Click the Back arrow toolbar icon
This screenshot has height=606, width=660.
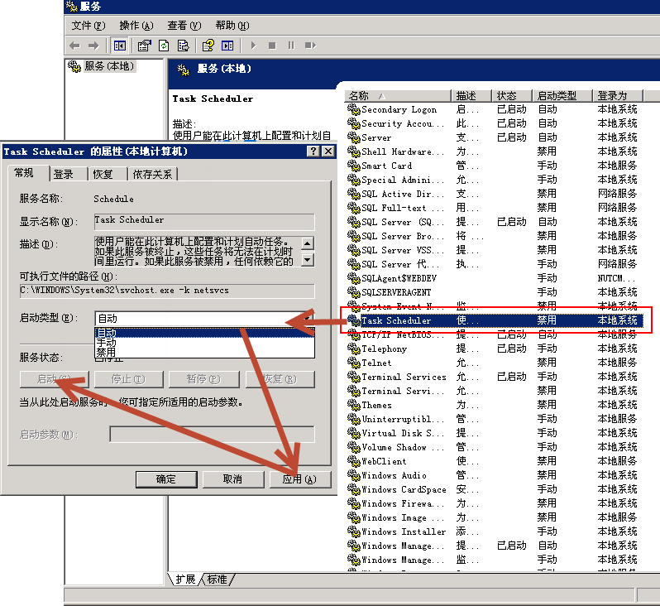coord(74,46)
